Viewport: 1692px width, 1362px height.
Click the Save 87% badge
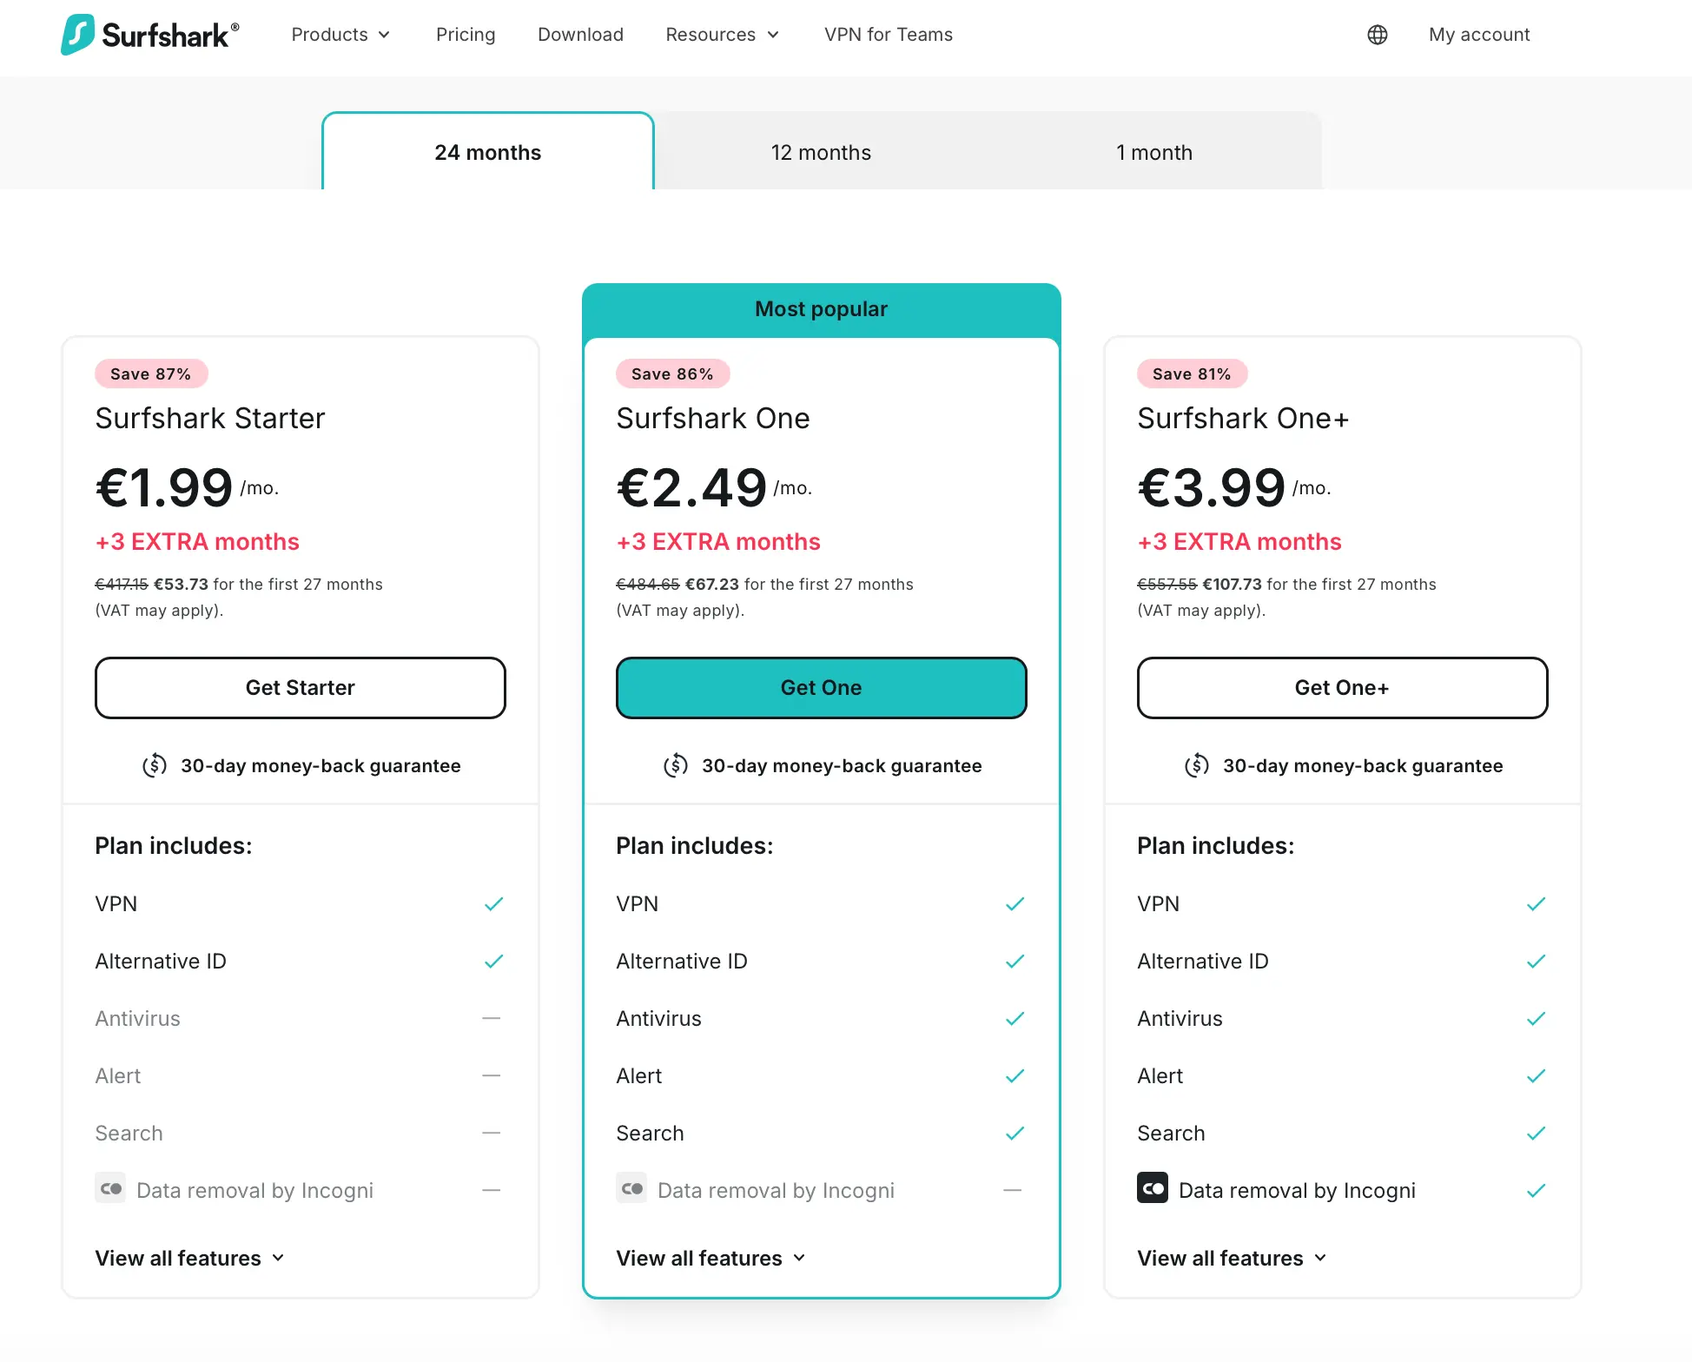coord(151,374)
